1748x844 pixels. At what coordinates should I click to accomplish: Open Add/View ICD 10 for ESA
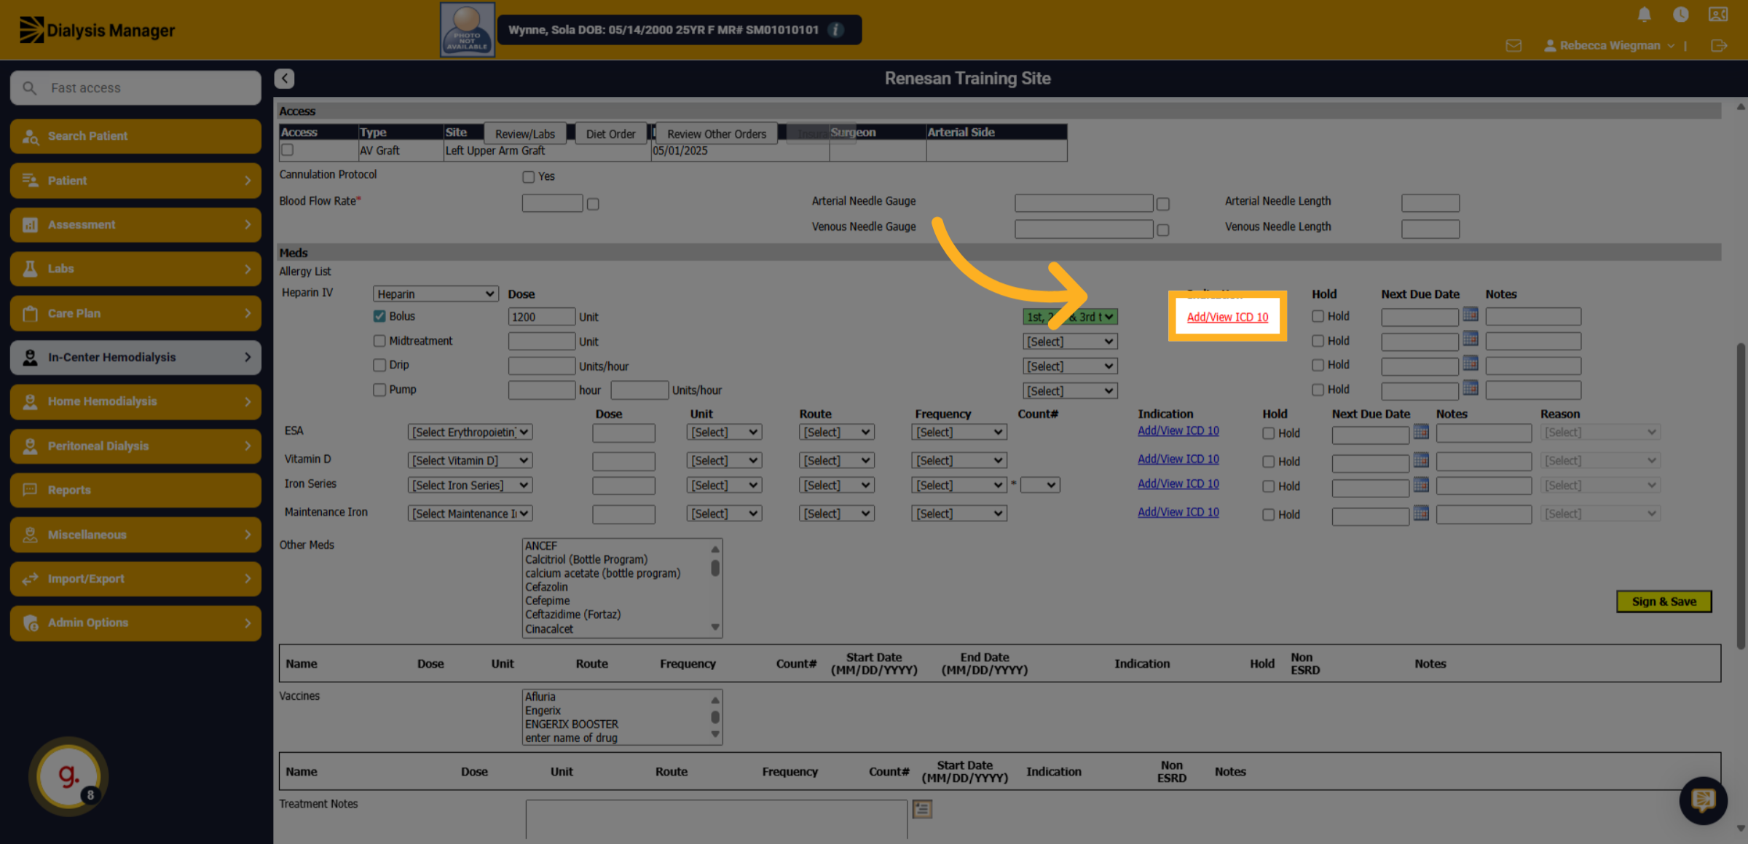(1178, 430)
